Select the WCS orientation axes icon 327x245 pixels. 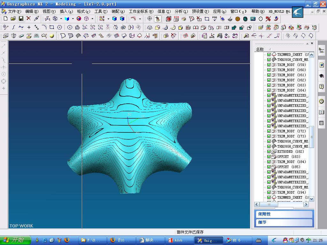pos(48,19)
